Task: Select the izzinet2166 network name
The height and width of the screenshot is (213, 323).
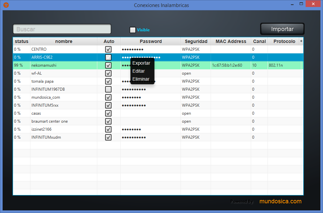Action: coord(41,129)
